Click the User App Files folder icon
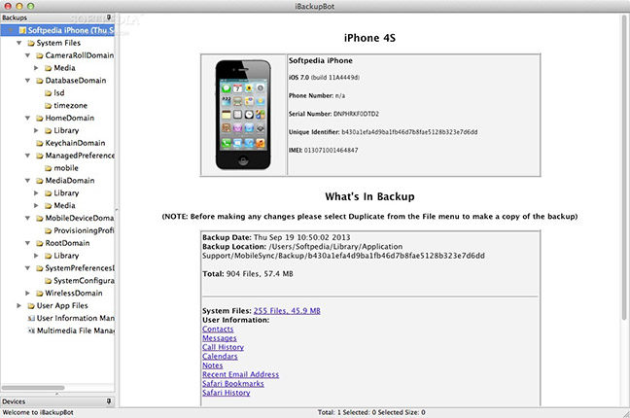The width and height of the screenshot is (630, 418). 31,306
